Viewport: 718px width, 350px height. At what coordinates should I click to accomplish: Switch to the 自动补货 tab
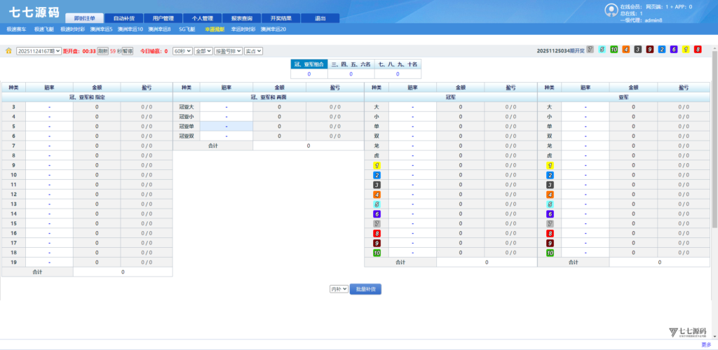point(123,18)
